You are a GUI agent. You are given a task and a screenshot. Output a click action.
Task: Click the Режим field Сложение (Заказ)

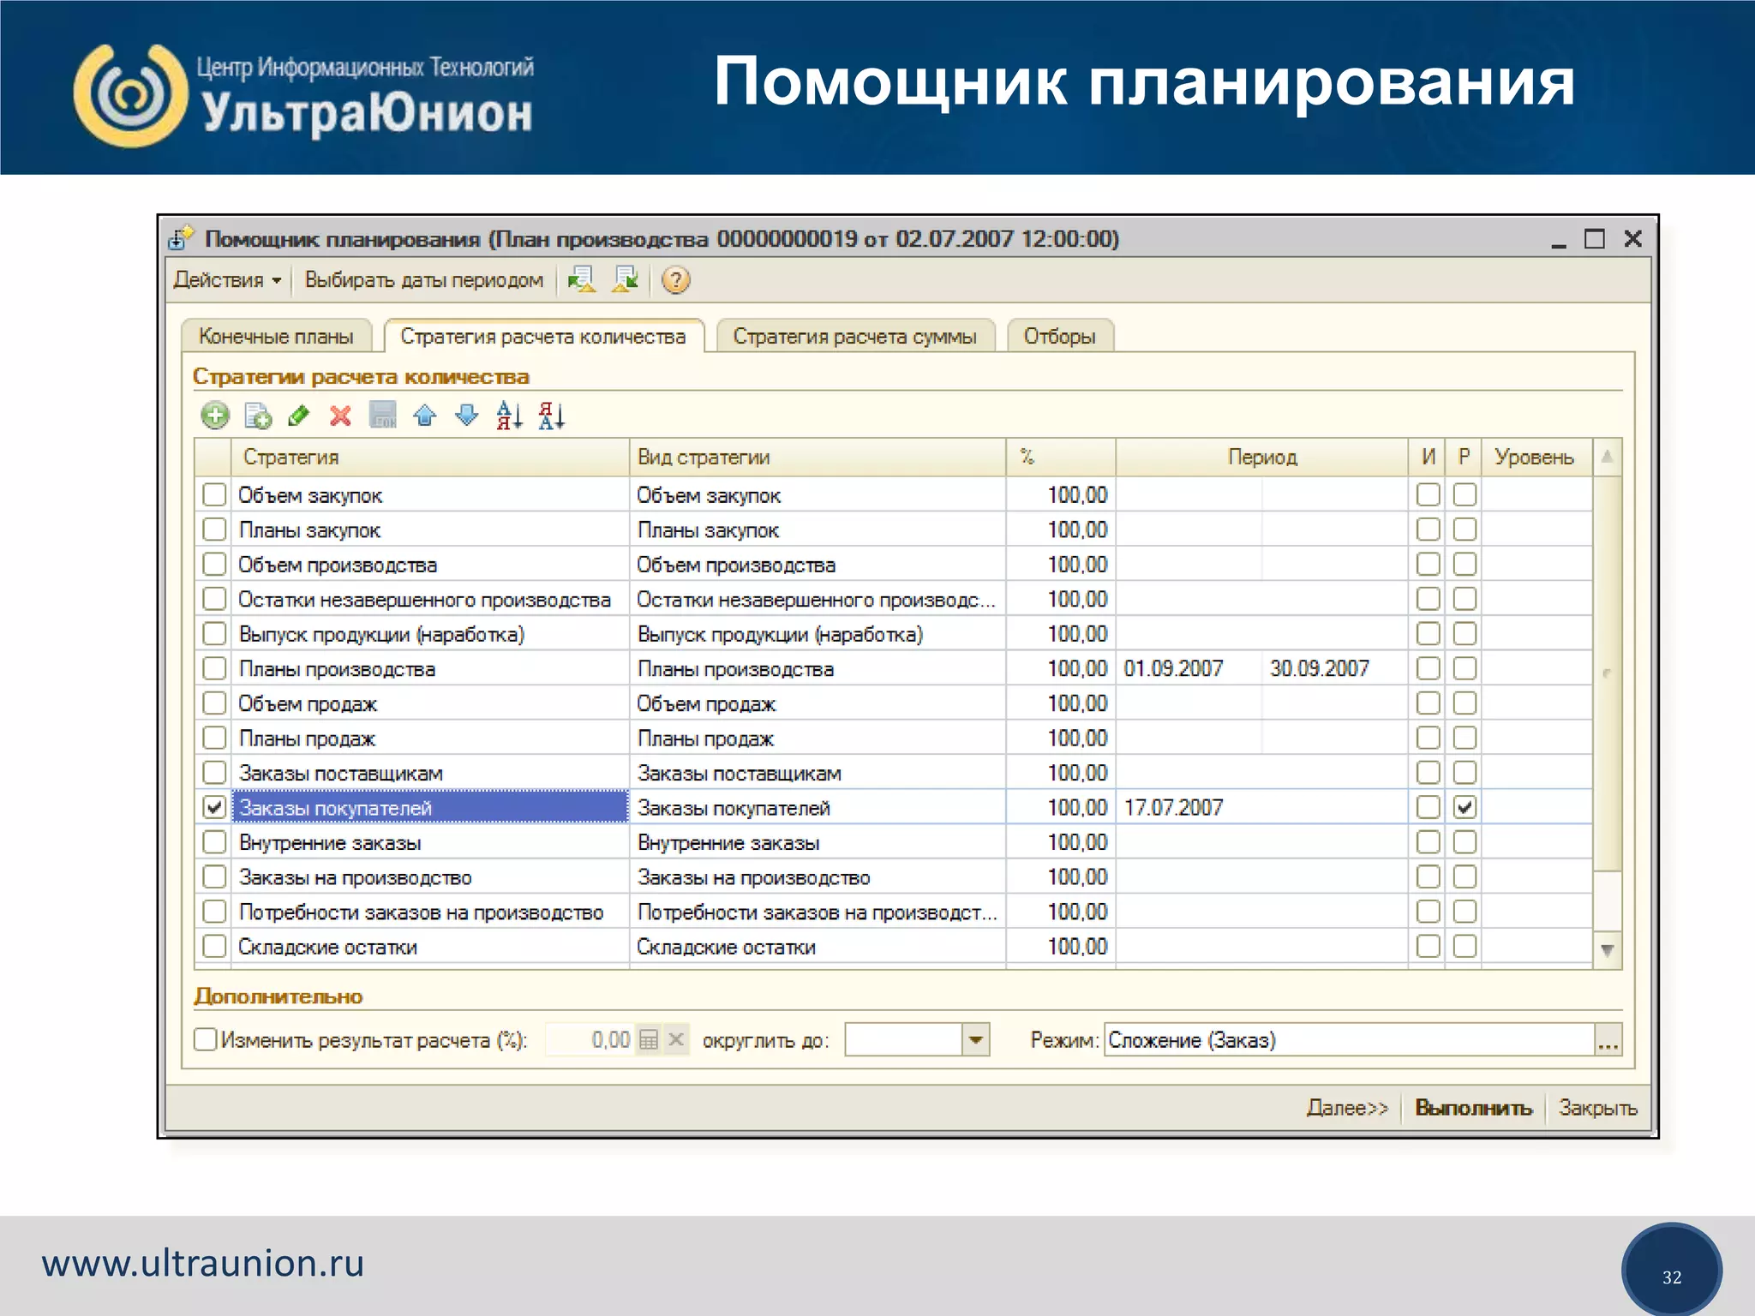pyautogui.click(x=1350, y=1040)
